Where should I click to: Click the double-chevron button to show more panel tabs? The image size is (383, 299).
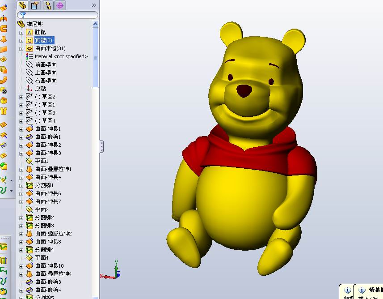point(93,5)
